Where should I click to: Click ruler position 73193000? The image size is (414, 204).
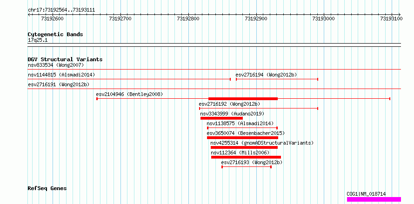[324, 19]
